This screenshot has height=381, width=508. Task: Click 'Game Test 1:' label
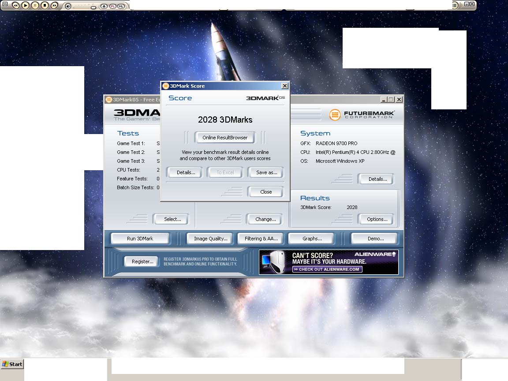tap(131, 143)
